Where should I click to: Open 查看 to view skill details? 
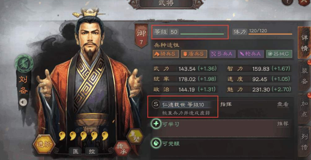click(x=282, y=105)
